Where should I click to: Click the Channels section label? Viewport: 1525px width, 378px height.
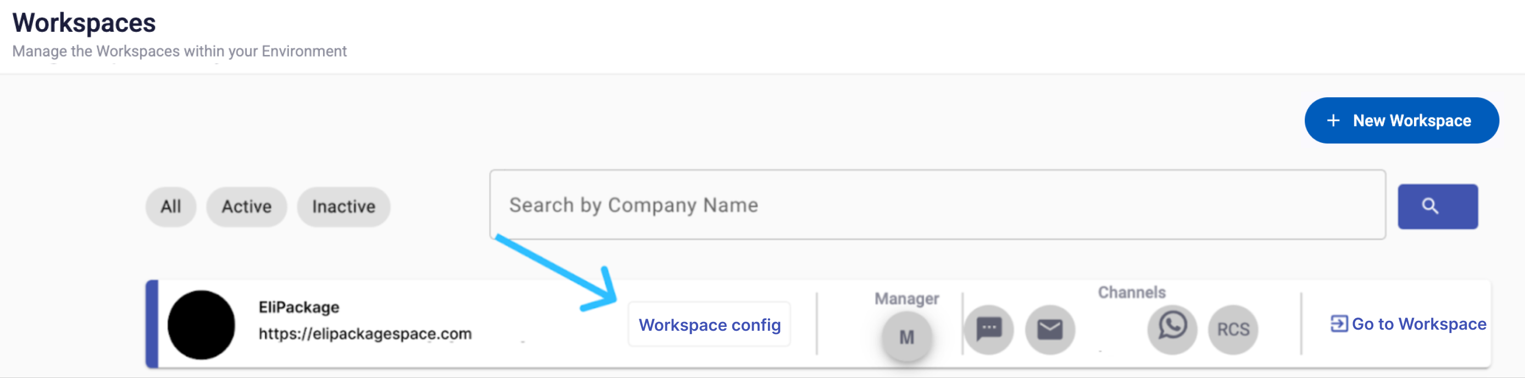(1131, 293)
